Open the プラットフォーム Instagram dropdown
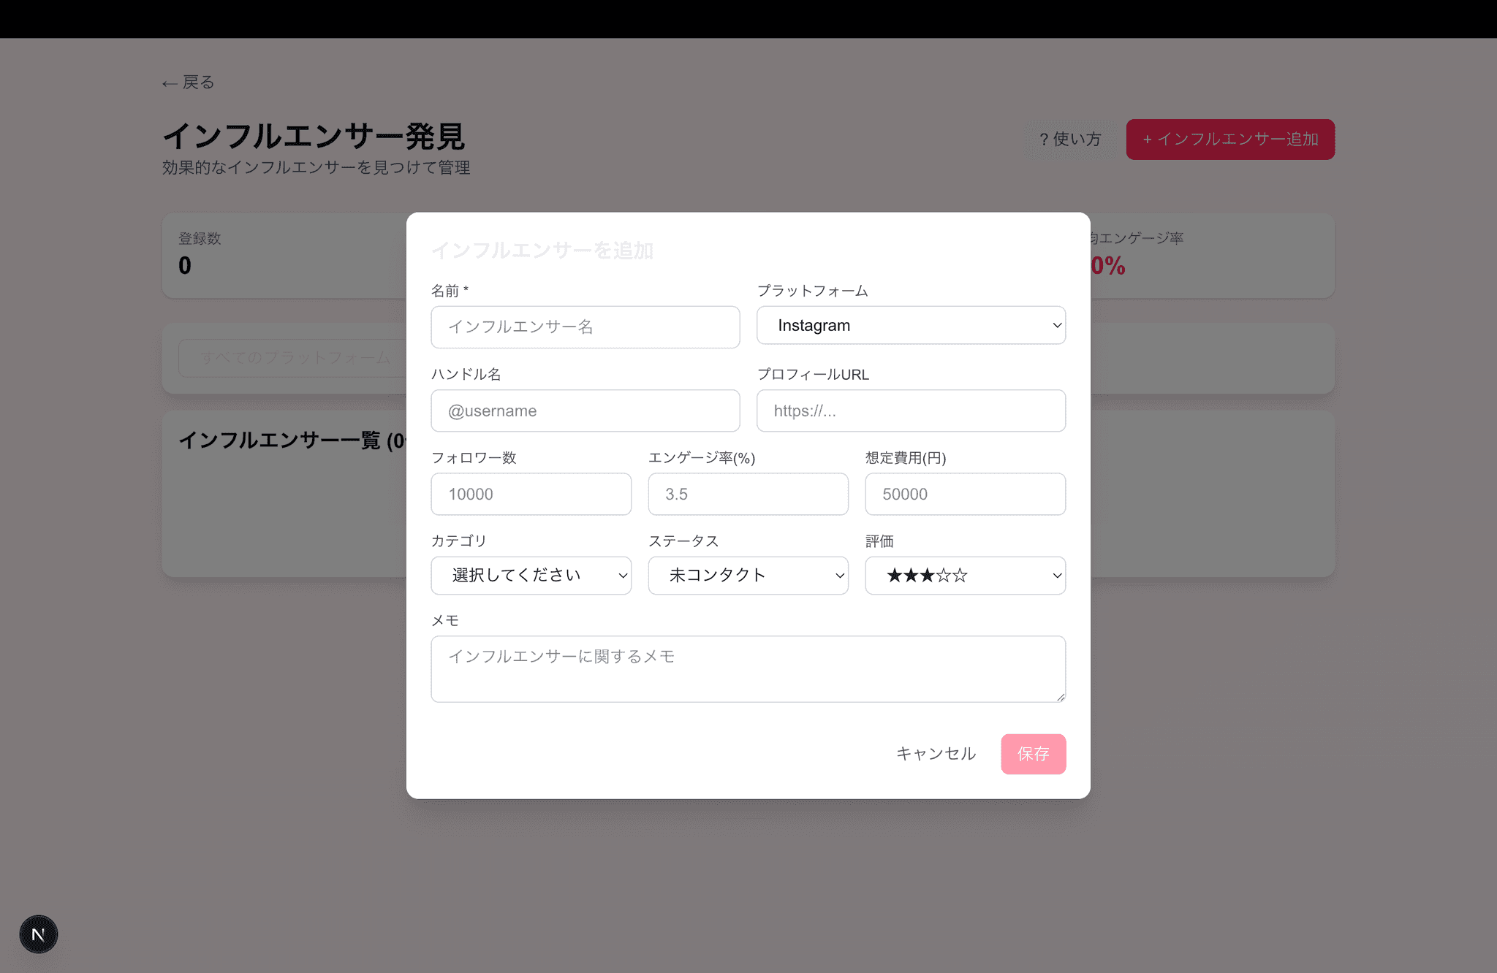This screenshot has width=1497, height=973. coord(911,326)
